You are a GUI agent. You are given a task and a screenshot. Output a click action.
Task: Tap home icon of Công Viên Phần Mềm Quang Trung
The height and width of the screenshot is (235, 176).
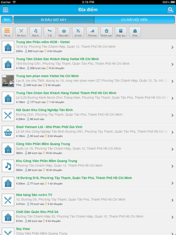coord(8,149)
